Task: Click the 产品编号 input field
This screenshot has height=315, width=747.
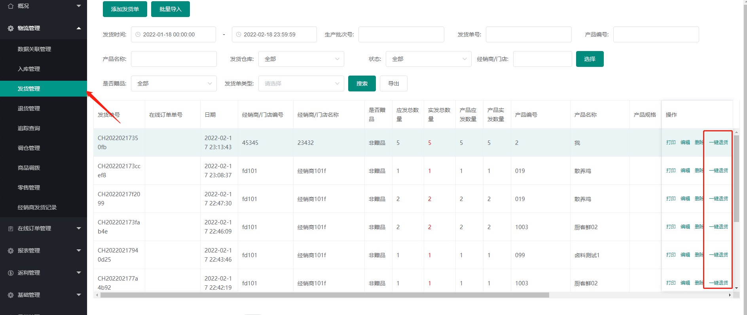Action: click(656, 34)
